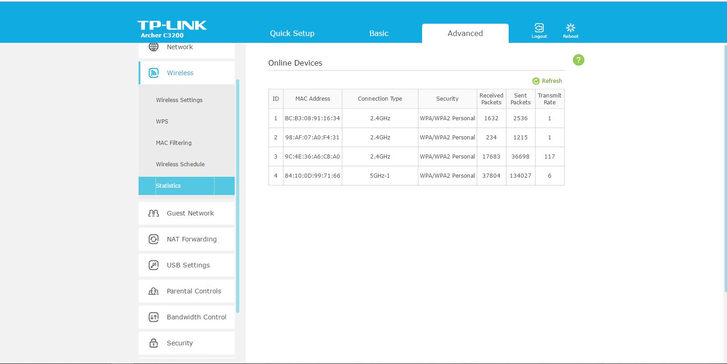Screen dimensions: 727x364
Task: Click received packets value 1632
Action: point(491,118)
